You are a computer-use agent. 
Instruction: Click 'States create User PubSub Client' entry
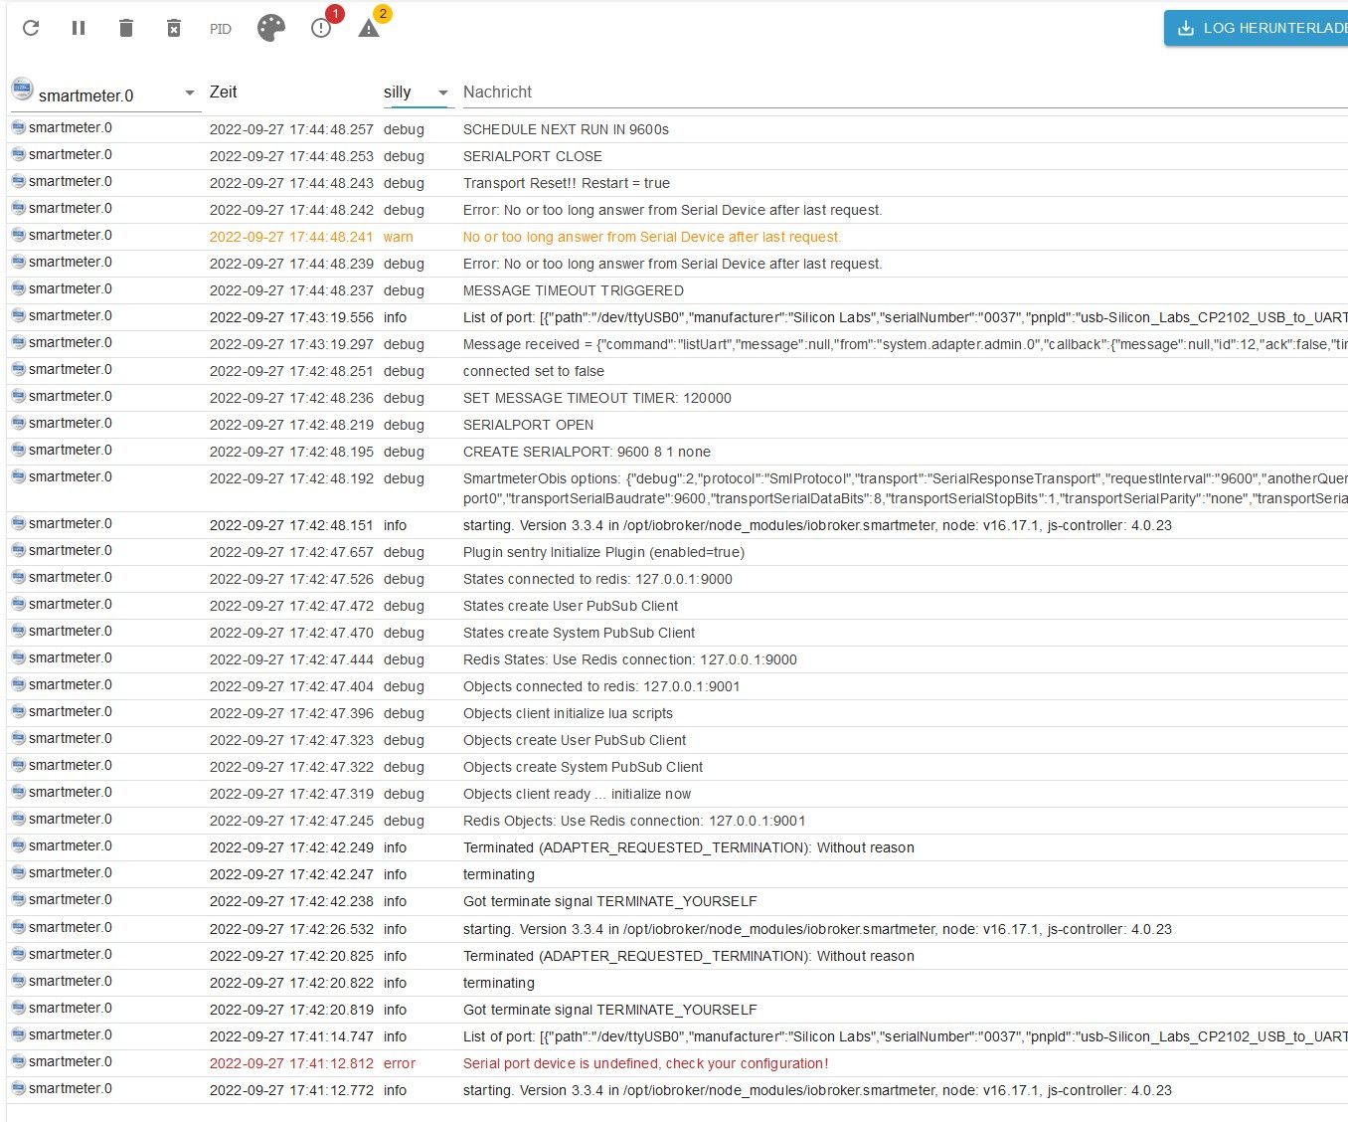(571, 606)
